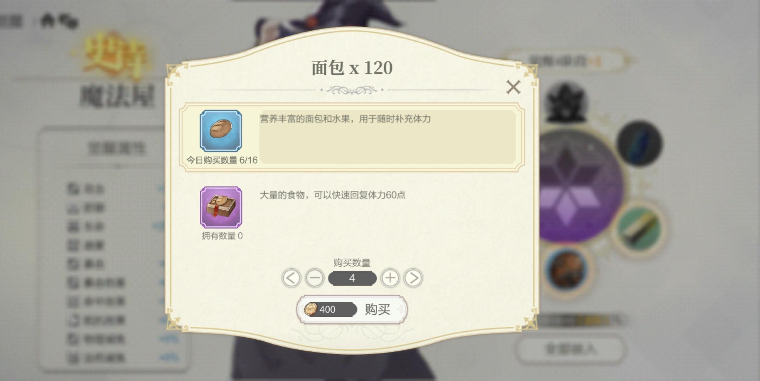The height and width of the screenshot is (381, 760).
Task: Click the gold coin icon next to 400
Action: [x=311, y=309]
